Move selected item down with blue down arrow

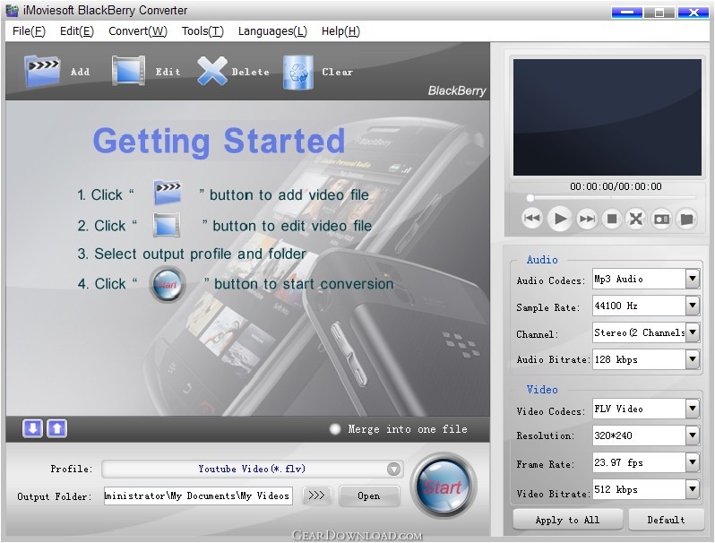pyautogui.click(x=32, y=428)
